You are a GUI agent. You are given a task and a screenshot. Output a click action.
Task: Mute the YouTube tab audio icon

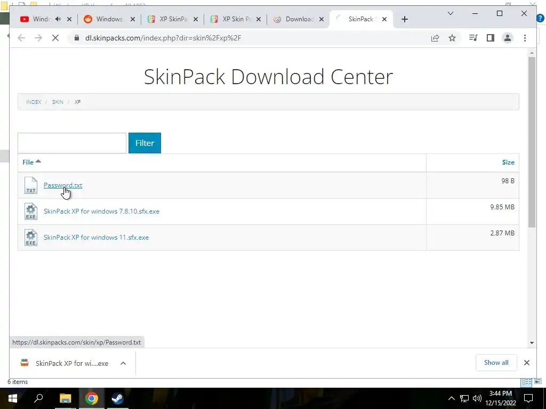pos(58,19)
